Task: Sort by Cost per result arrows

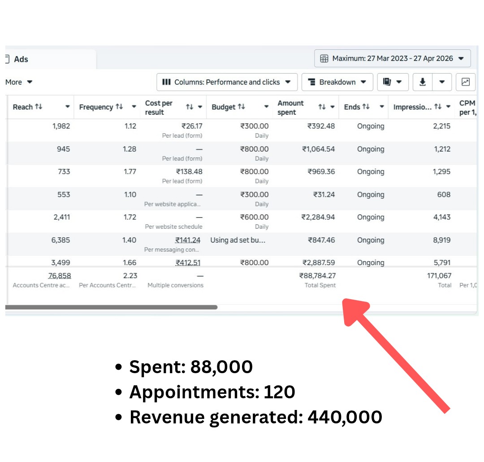Action: point(190,107)
